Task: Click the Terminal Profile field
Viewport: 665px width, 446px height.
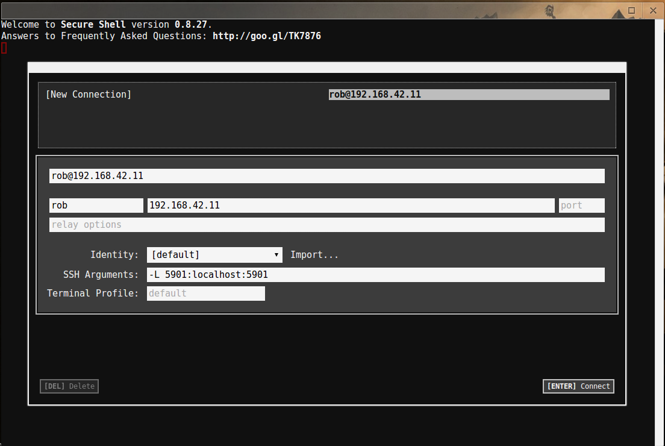Action: [x=205, y=294]
